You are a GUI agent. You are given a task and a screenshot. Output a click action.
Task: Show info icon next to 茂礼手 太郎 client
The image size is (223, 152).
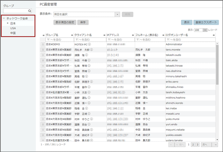pyautogui.click(x=92, y=50)
